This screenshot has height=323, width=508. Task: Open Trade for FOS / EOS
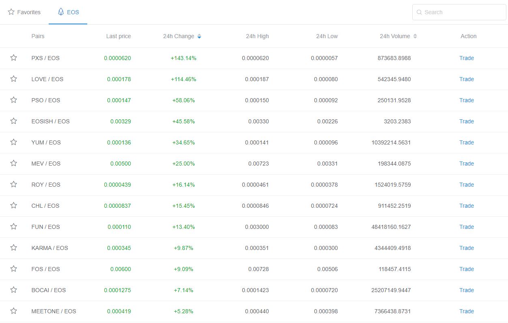[467, 269]
